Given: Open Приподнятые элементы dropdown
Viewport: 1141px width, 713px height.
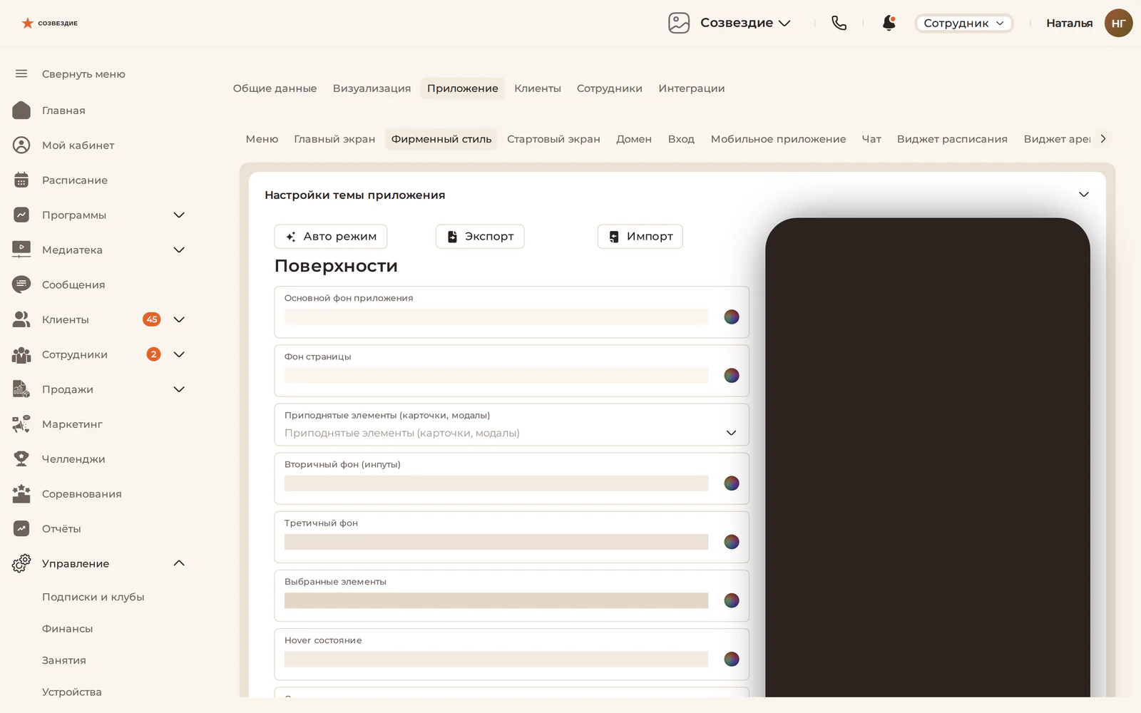Looking at the screenshot, I should (x=511, y=425).
